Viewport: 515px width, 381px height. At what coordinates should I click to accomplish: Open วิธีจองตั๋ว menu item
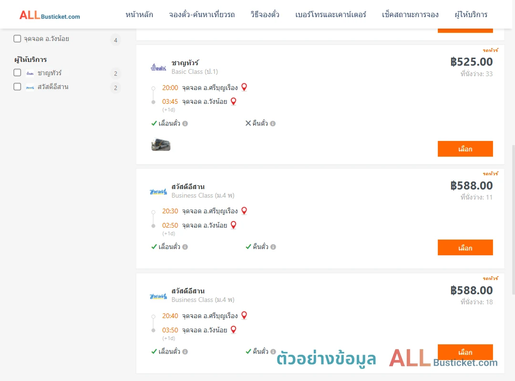(265, 15)
